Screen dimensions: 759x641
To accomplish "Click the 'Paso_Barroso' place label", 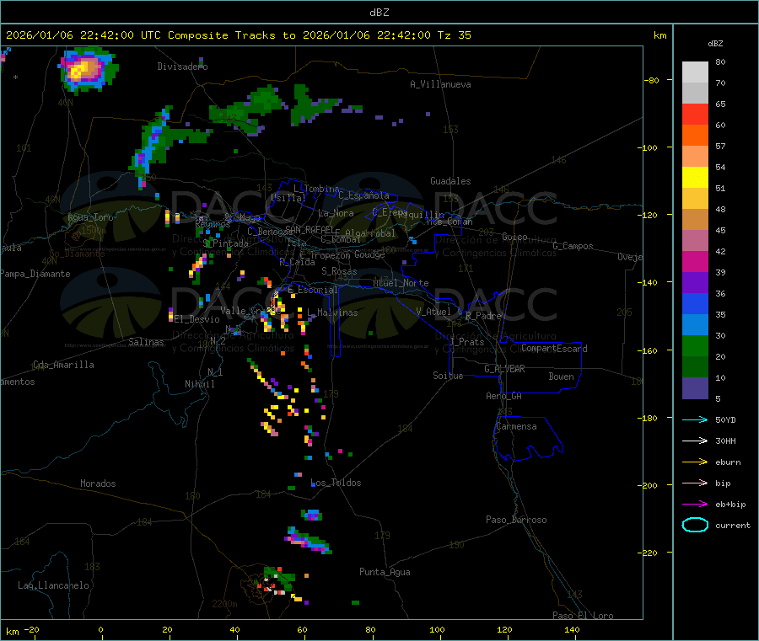I will [x=516, y=520].
